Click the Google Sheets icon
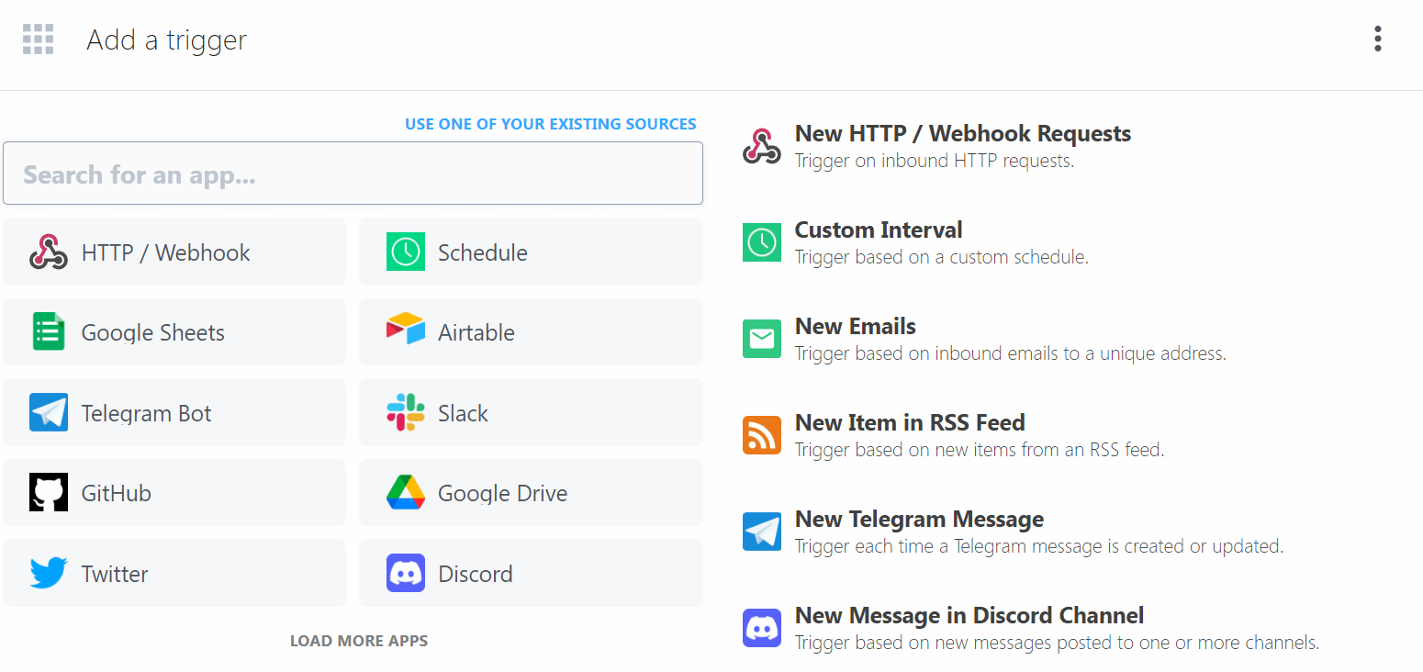 coord(49,331)
